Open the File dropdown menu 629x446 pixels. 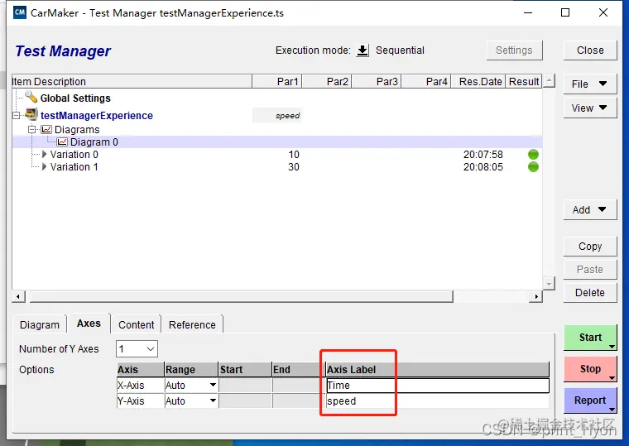coord(589,84)
